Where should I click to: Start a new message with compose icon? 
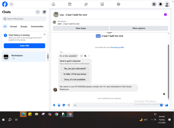point(44,12)
